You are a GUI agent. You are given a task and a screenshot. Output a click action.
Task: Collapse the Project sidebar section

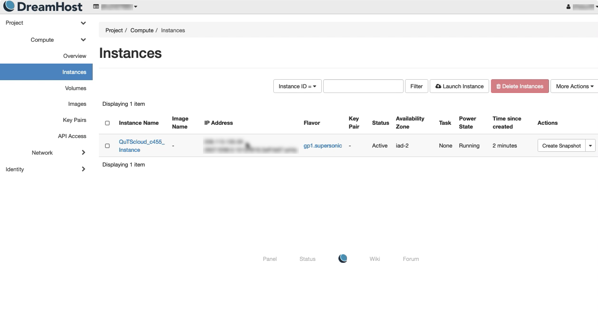[83, 23]
